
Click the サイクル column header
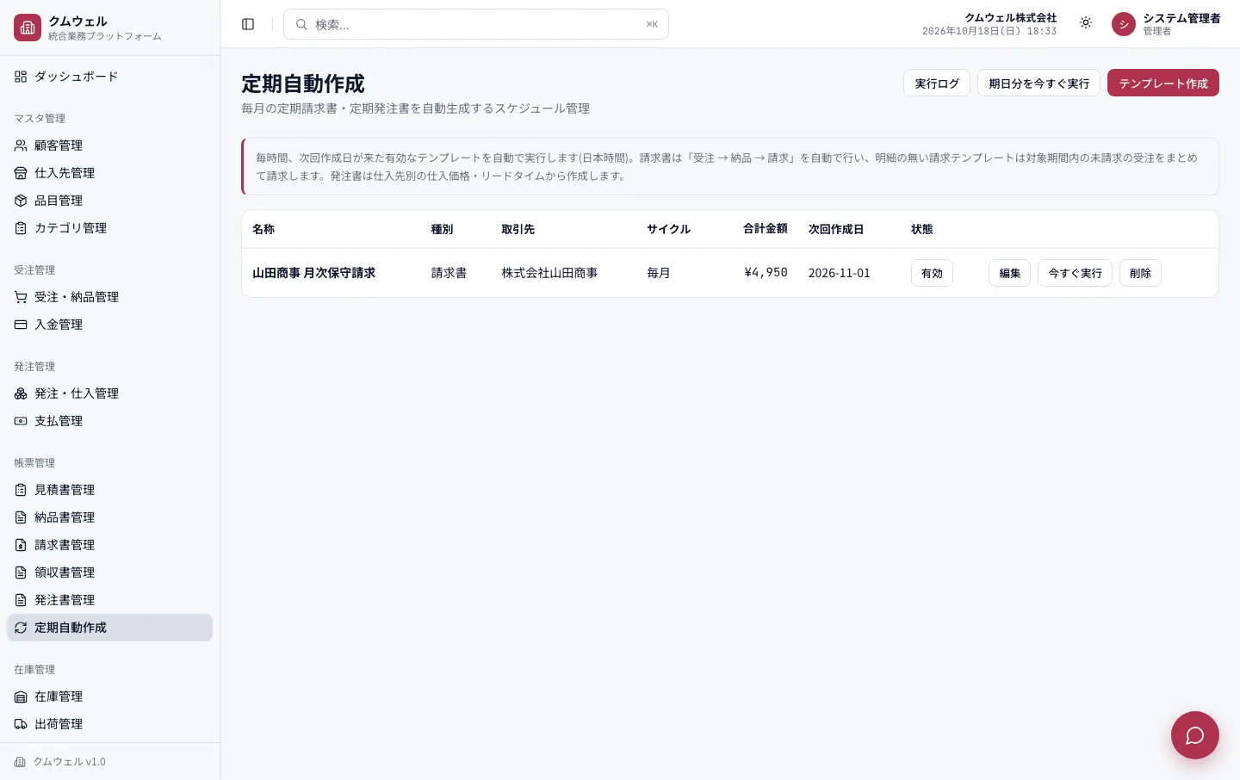pos(668,229)
